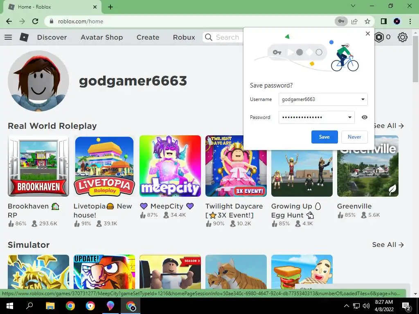This screenshot has width=419, height=314.
Task: Open Twilight Daycare game thumbnail
Action: click(236, 166)
